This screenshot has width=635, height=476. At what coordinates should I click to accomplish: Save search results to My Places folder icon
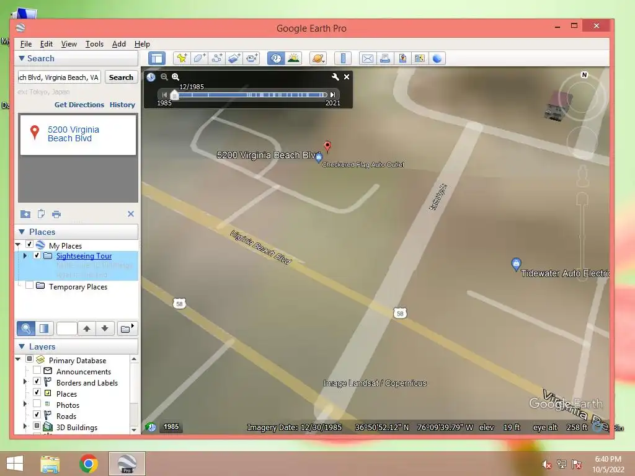pos(25,214)
